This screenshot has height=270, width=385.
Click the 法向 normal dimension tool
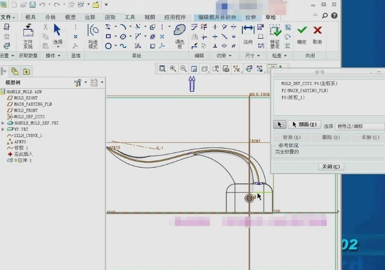[x=248, y=35]
